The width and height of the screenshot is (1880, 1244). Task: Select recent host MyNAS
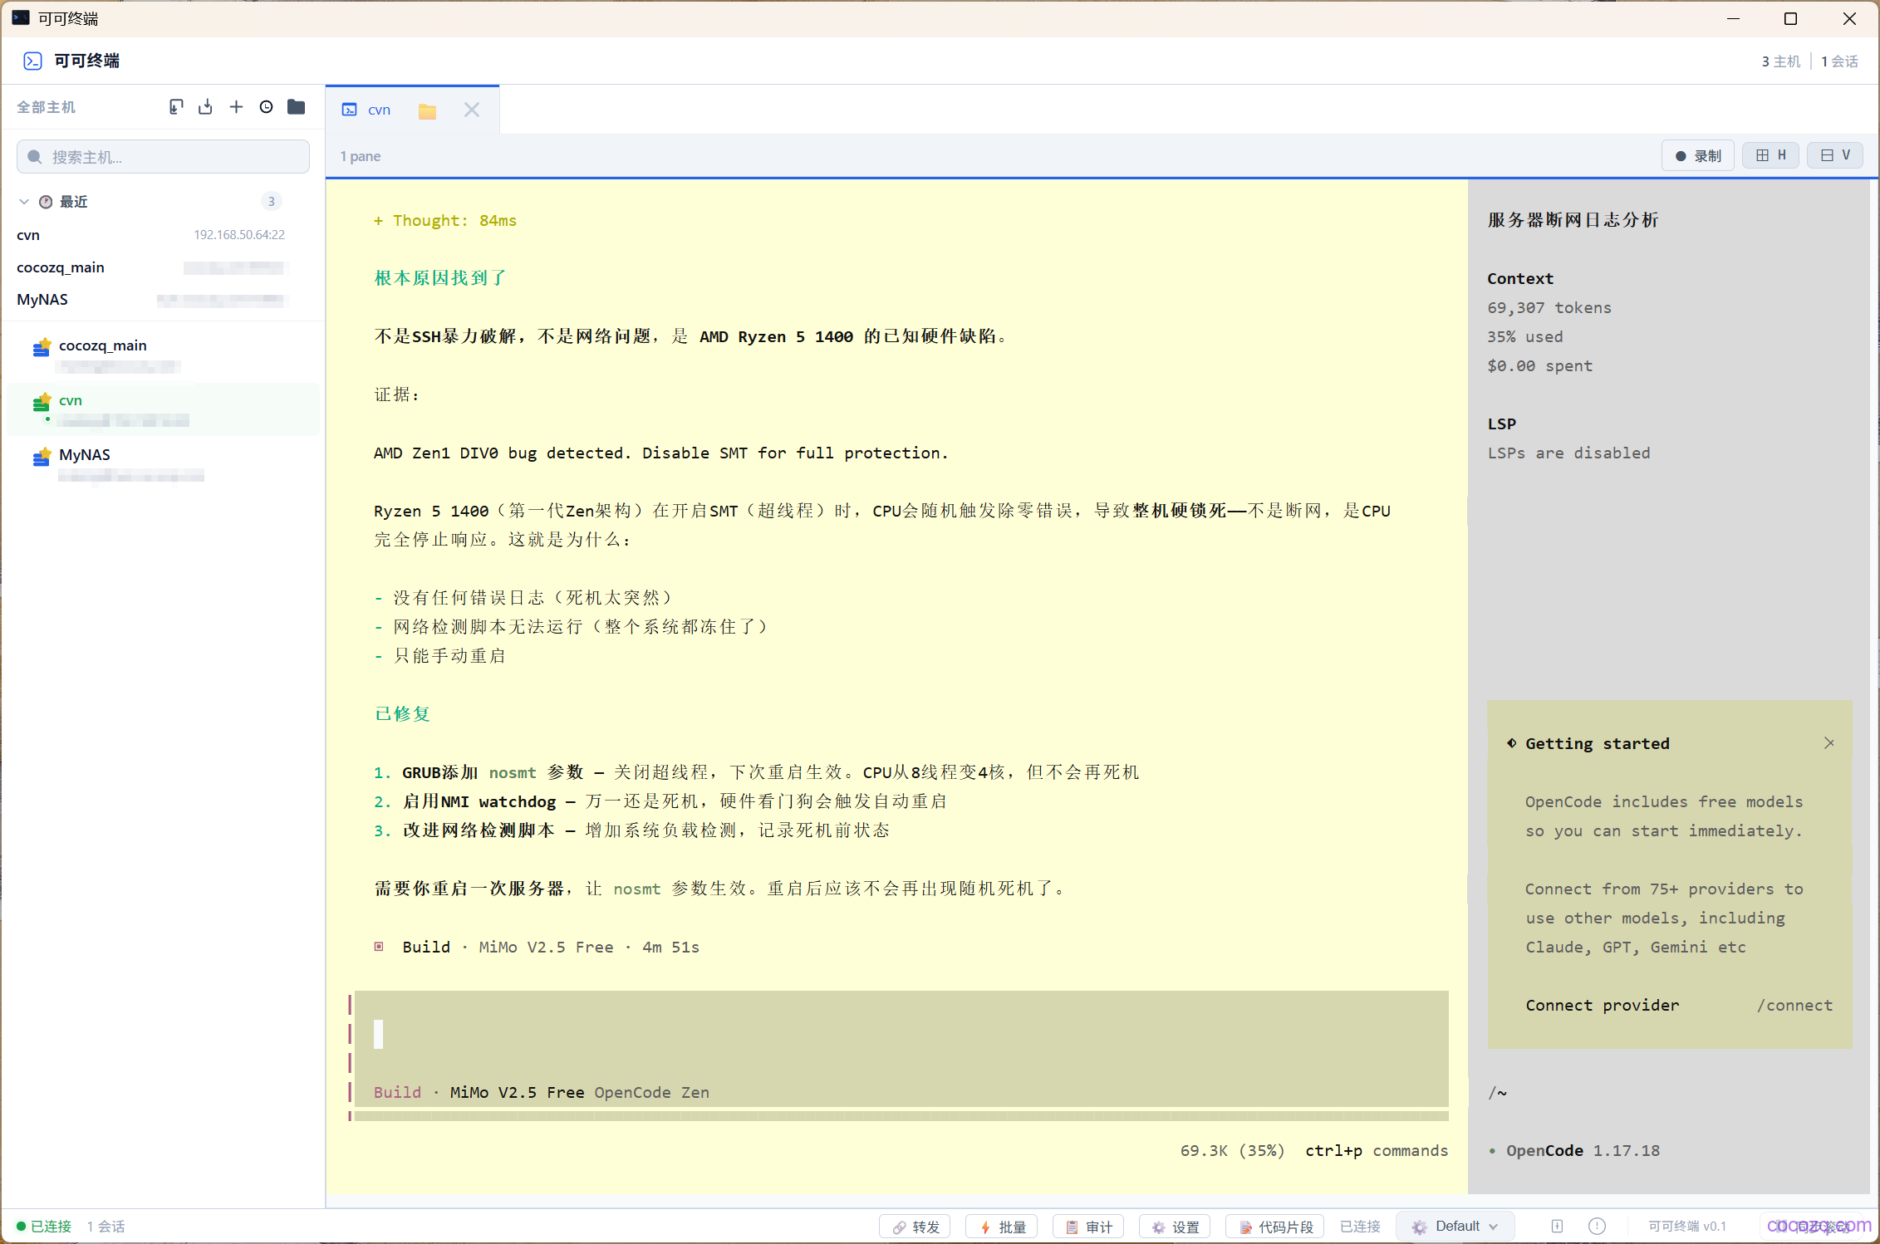150,300
